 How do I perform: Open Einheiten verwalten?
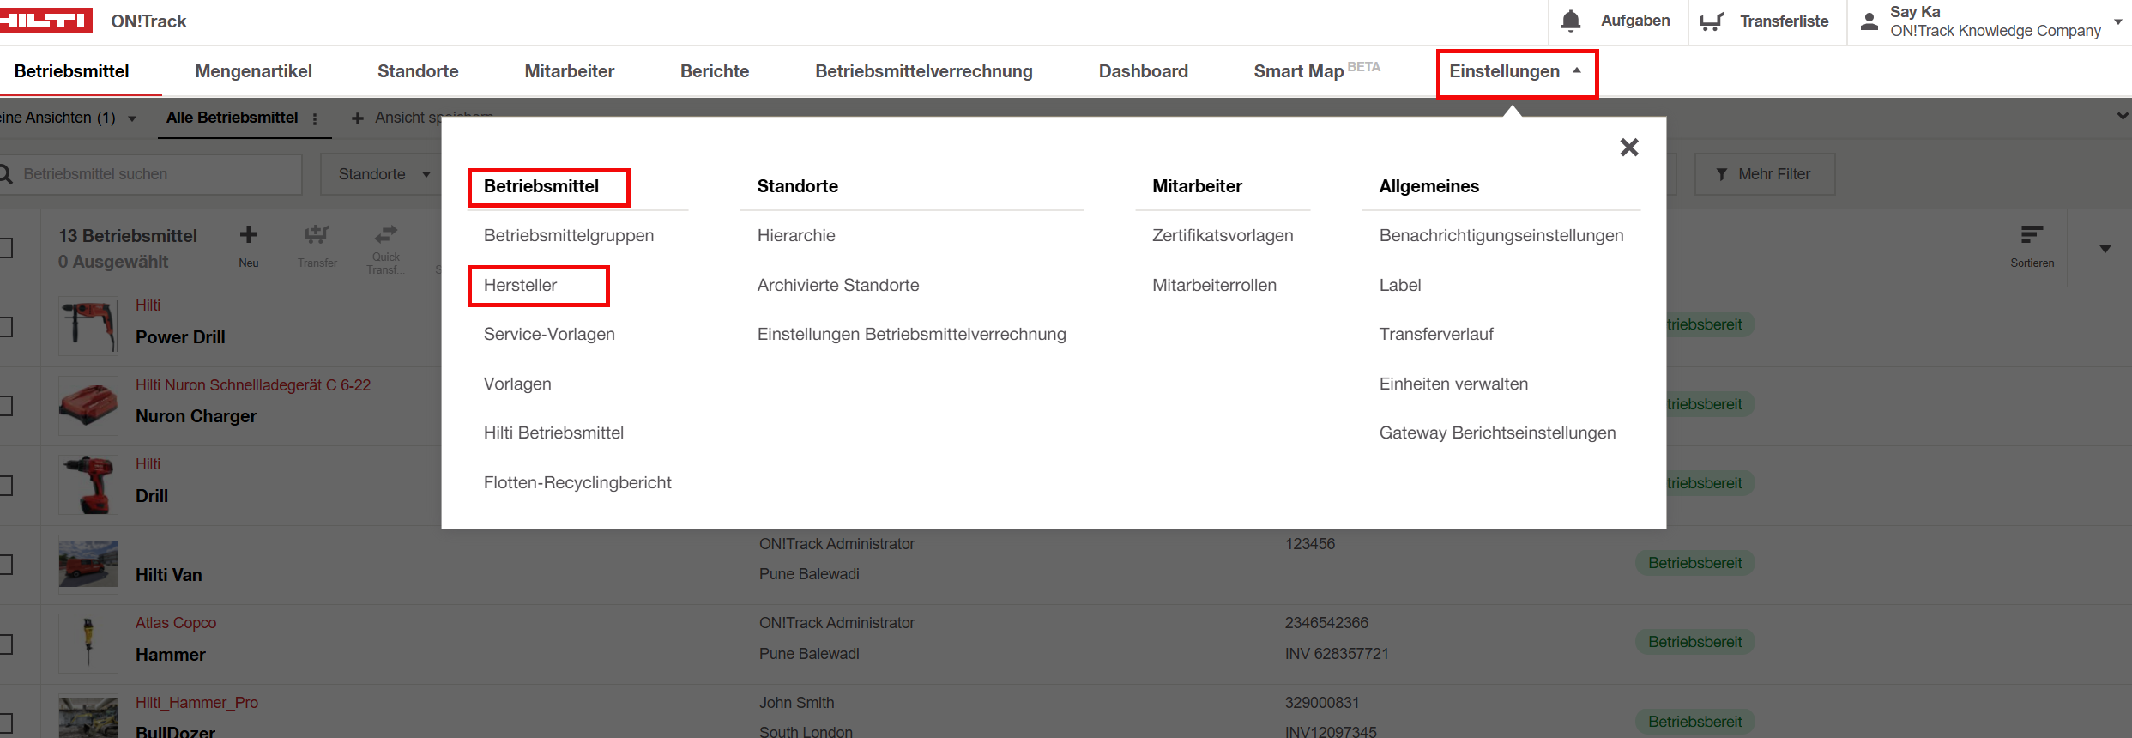point(1453,384)
